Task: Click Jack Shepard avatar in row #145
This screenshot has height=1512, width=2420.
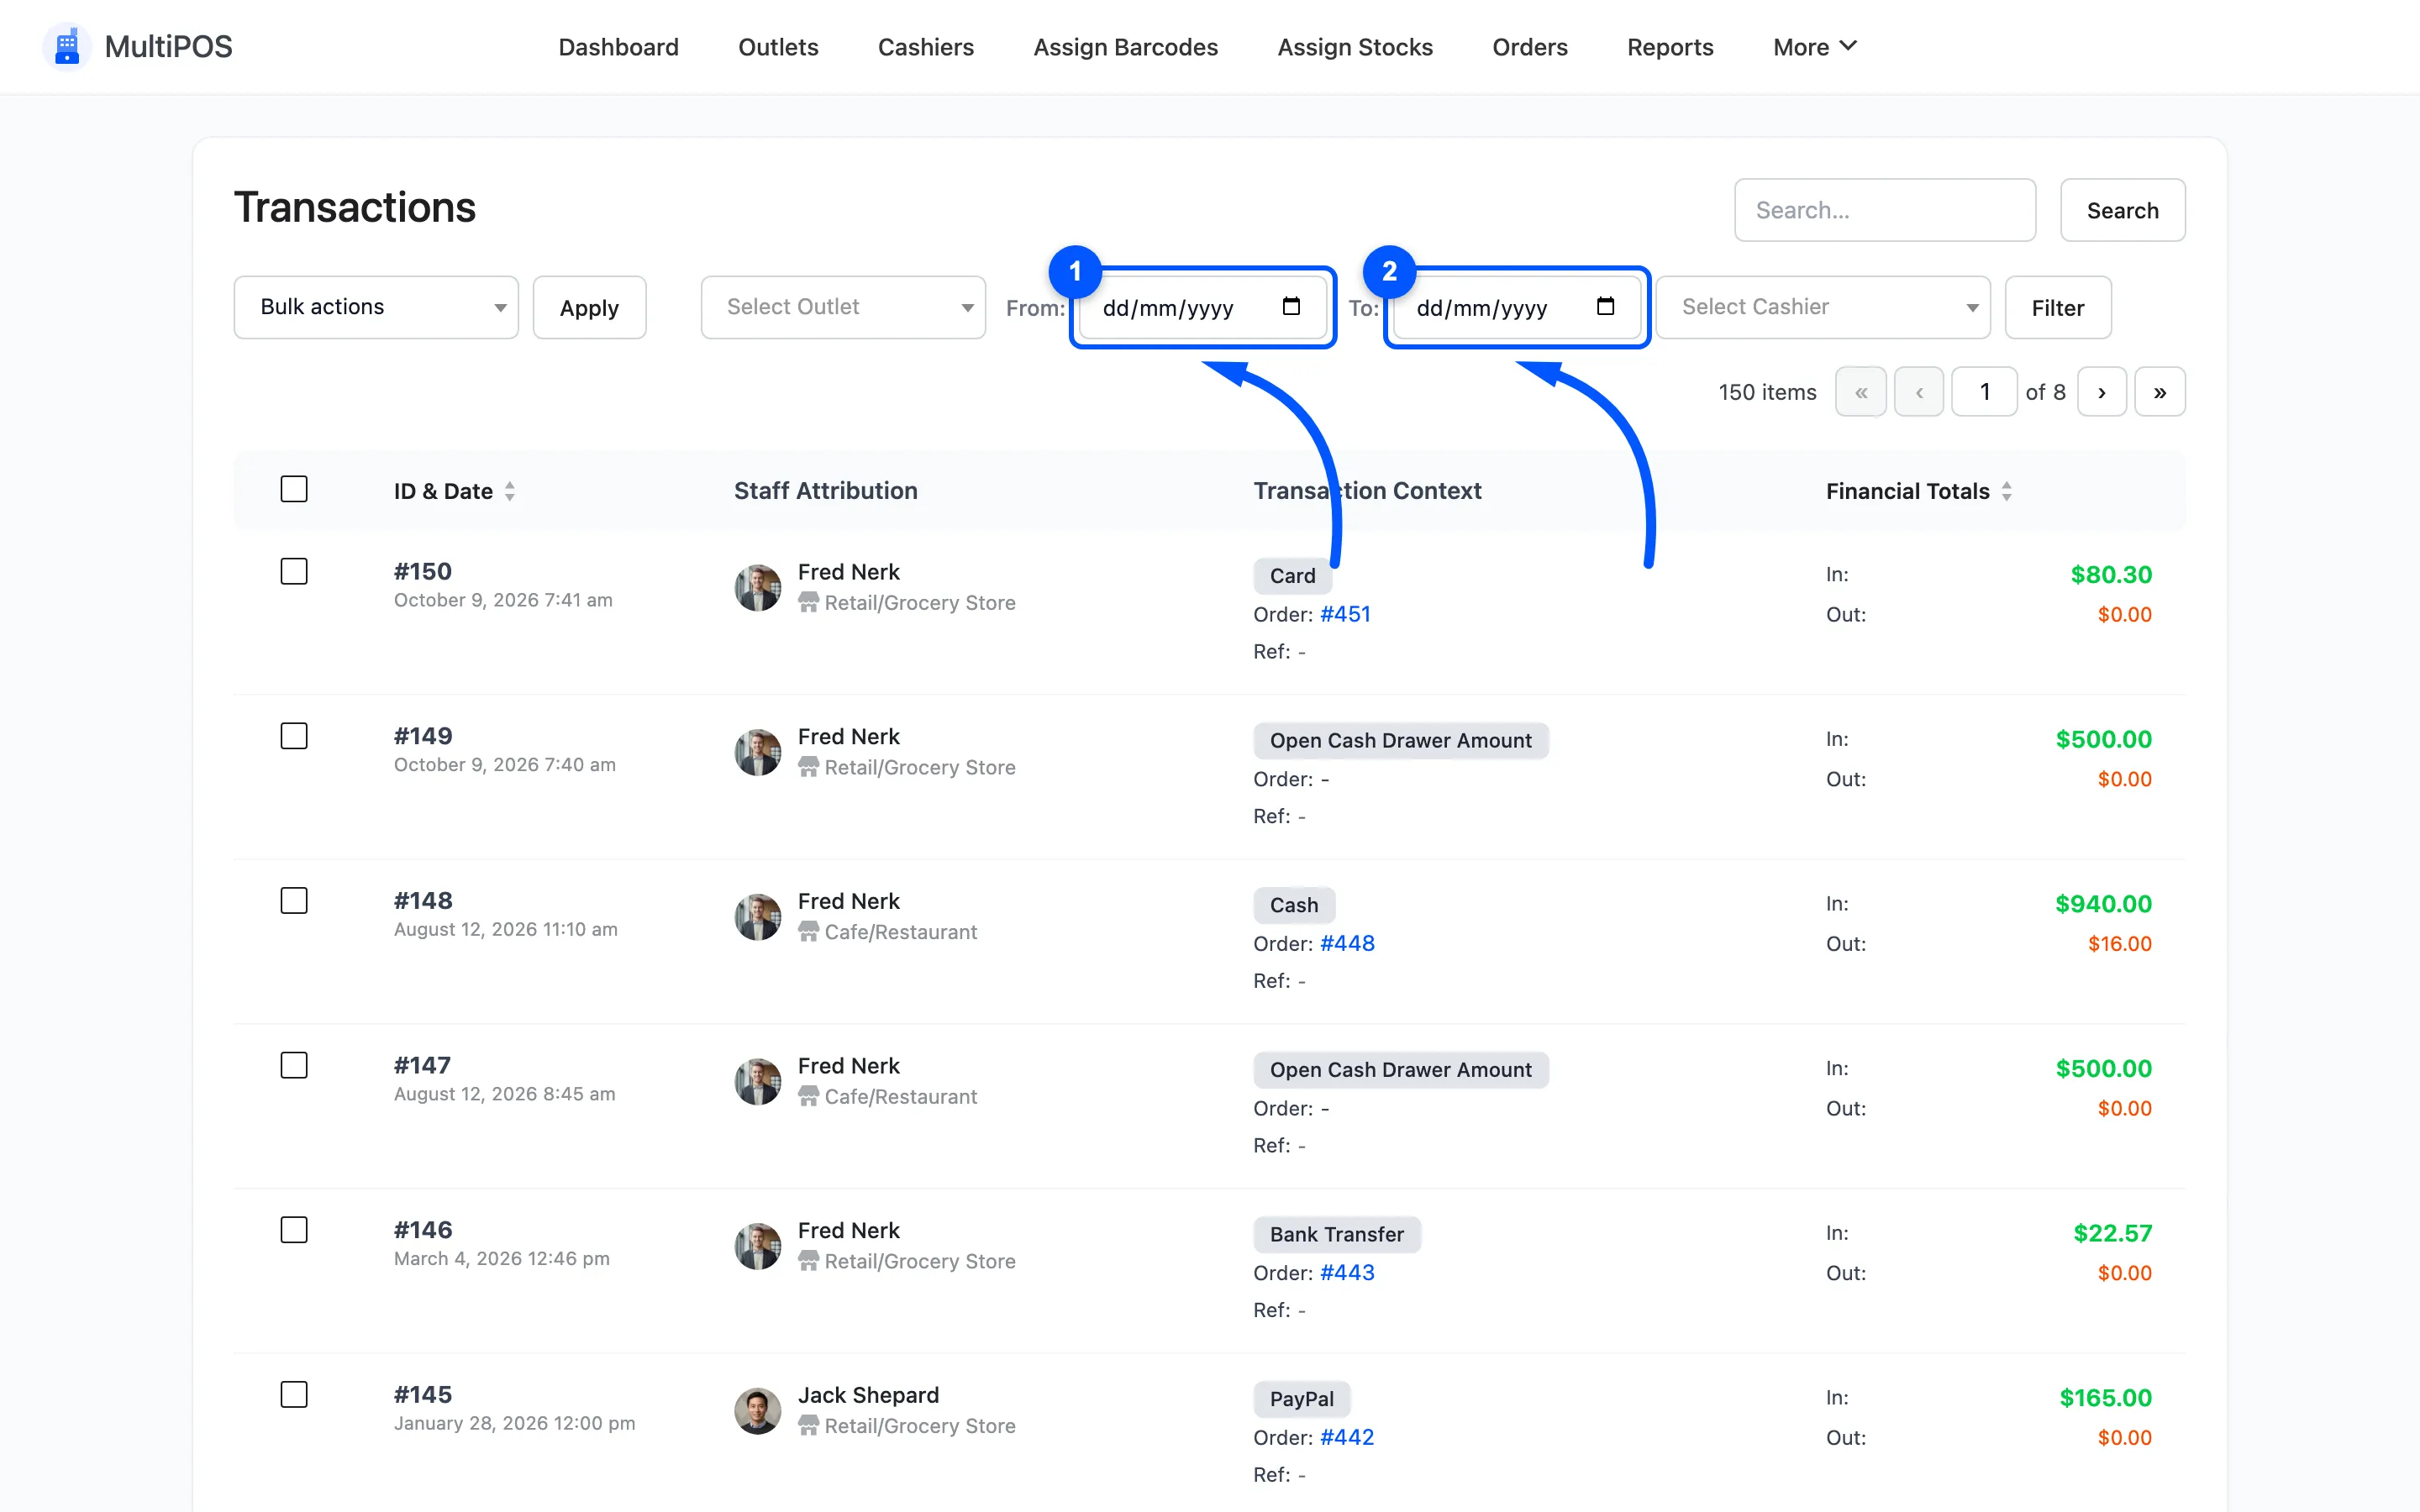Action: coord(757,1410)
